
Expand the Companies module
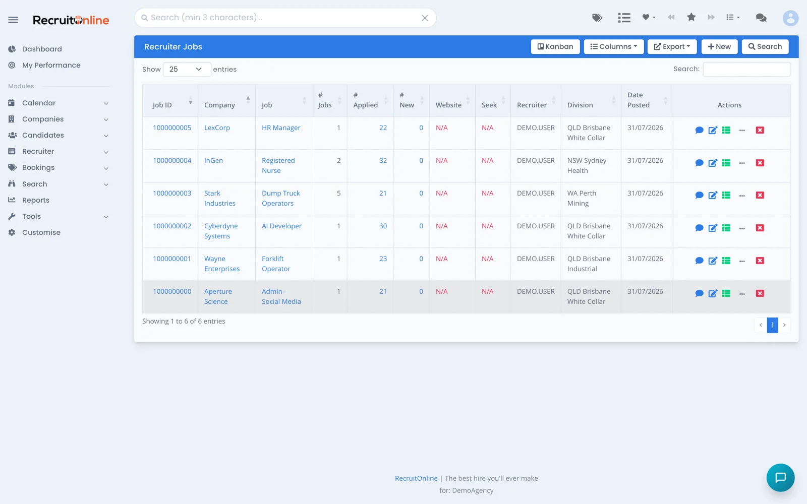coord(59,119)
